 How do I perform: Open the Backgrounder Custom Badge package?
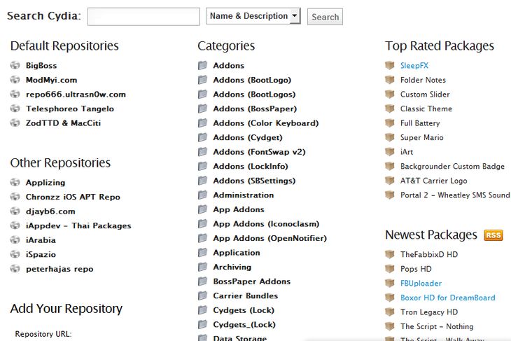coord(452,166)
